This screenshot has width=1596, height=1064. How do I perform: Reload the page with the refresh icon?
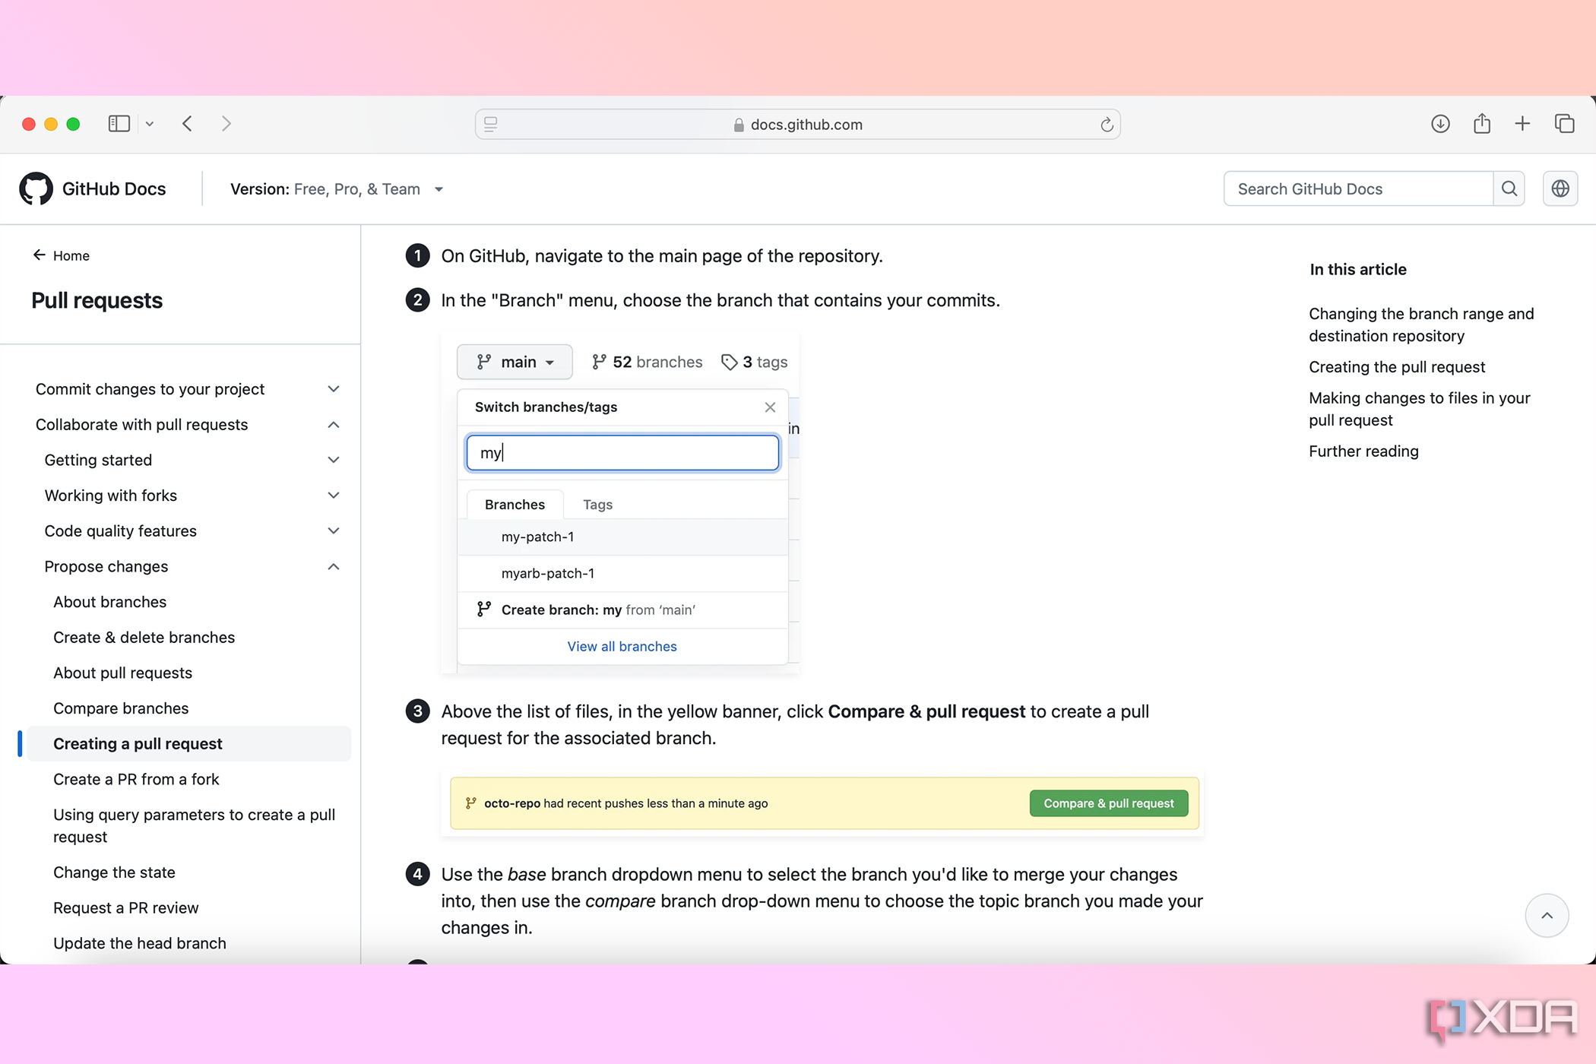1107,125
